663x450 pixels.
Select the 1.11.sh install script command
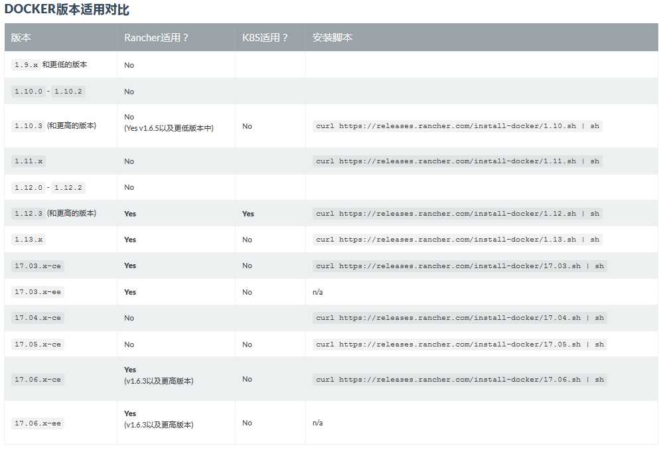[457, 161]
